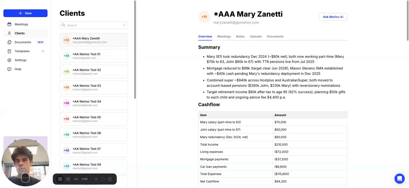Rewind the recording
Screen dimensions: 409x188
point(76,179)
